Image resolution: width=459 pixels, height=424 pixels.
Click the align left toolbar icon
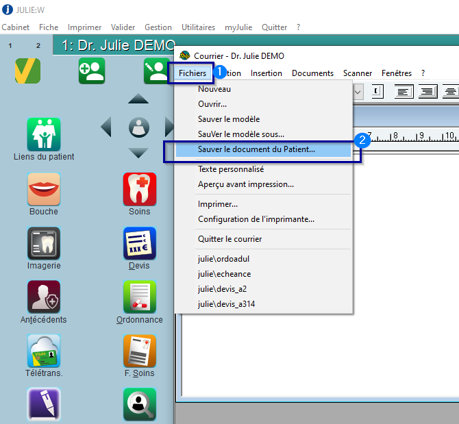point(404,92)
